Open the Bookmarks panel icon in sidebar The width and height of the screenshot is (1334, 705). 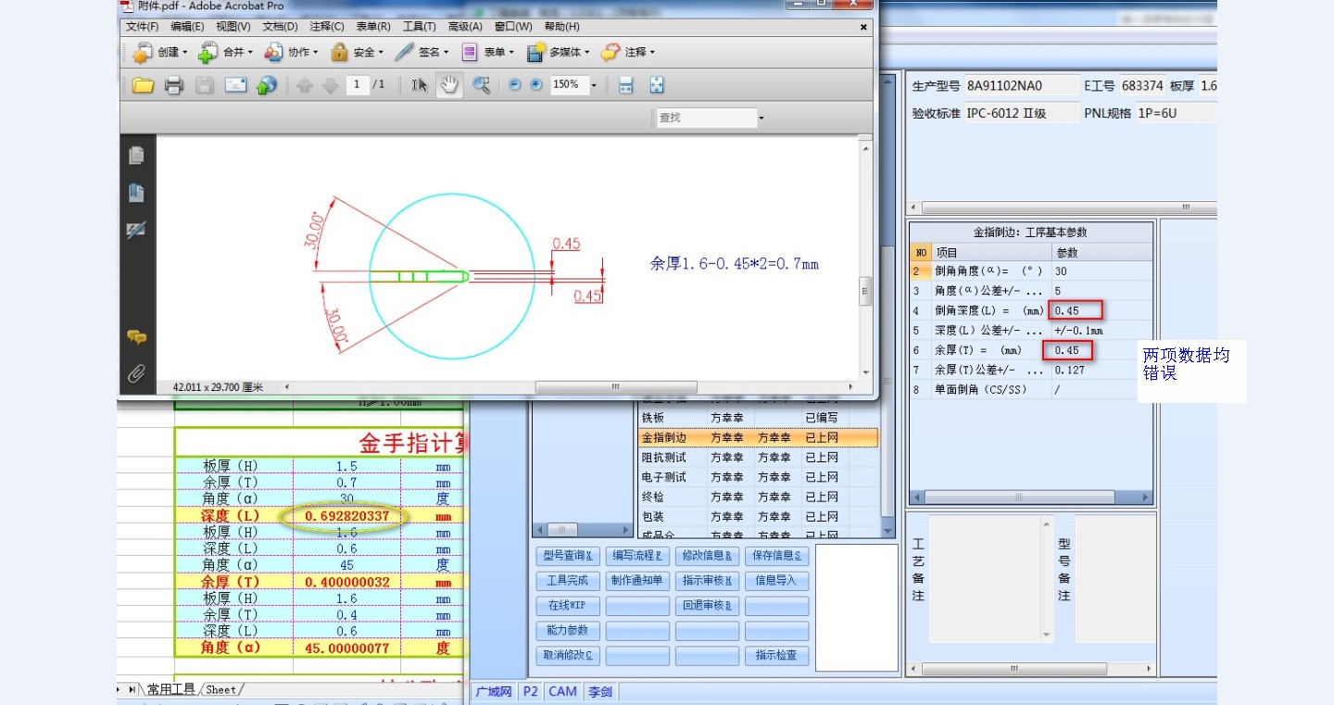136,193
